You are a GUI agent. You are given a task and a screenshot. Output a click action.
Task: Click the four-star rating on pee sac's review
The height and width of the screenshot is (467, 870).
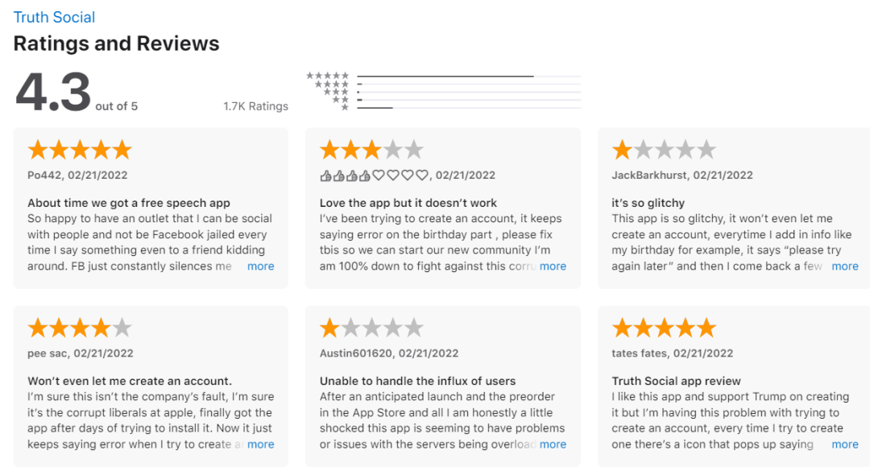coord(79,328)
